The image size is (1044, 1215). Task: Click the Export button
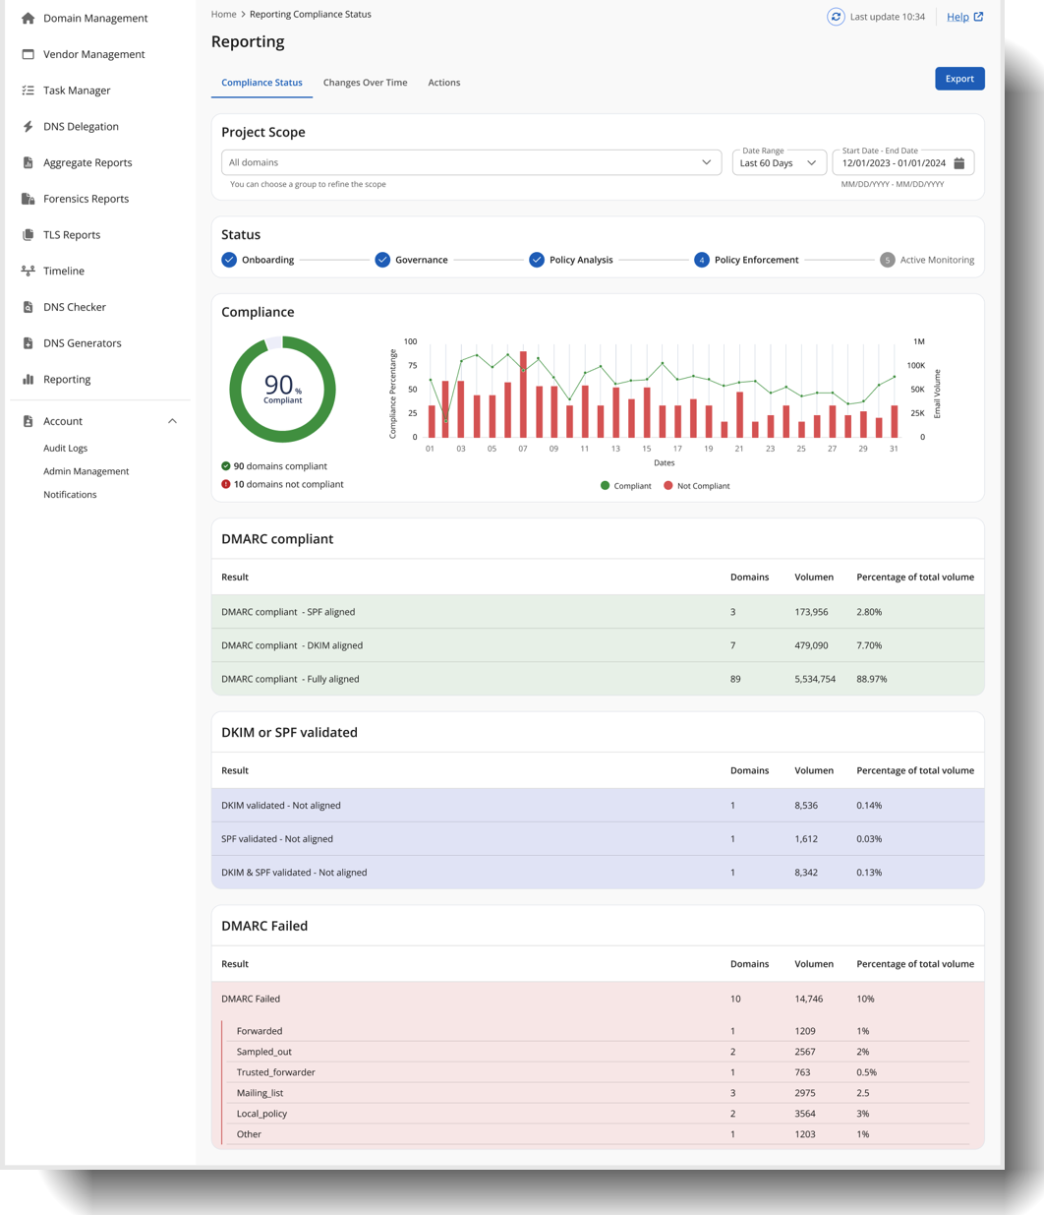[959, 78]
